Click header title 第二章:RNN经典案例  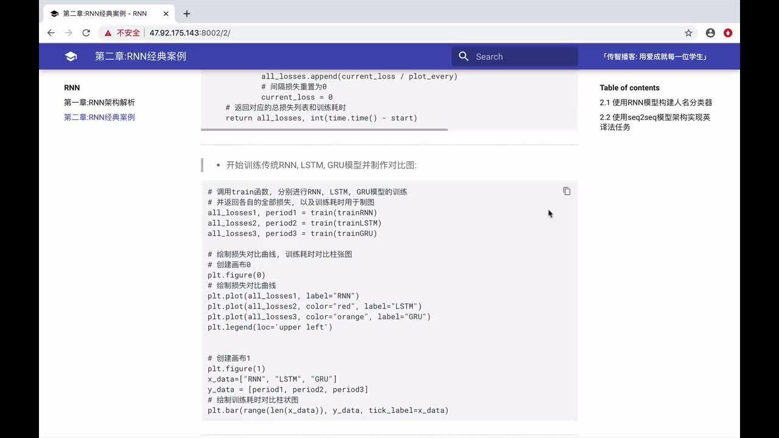141,57
